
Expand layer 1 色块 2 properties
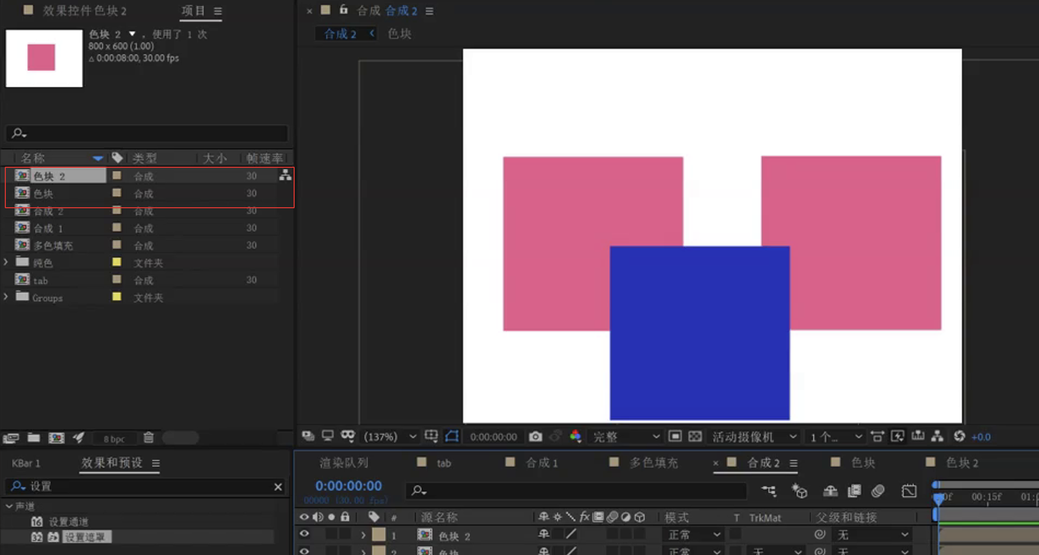coord(363,534)
